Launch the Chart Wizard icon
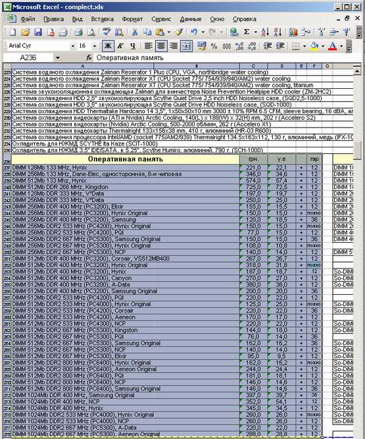 293,32
